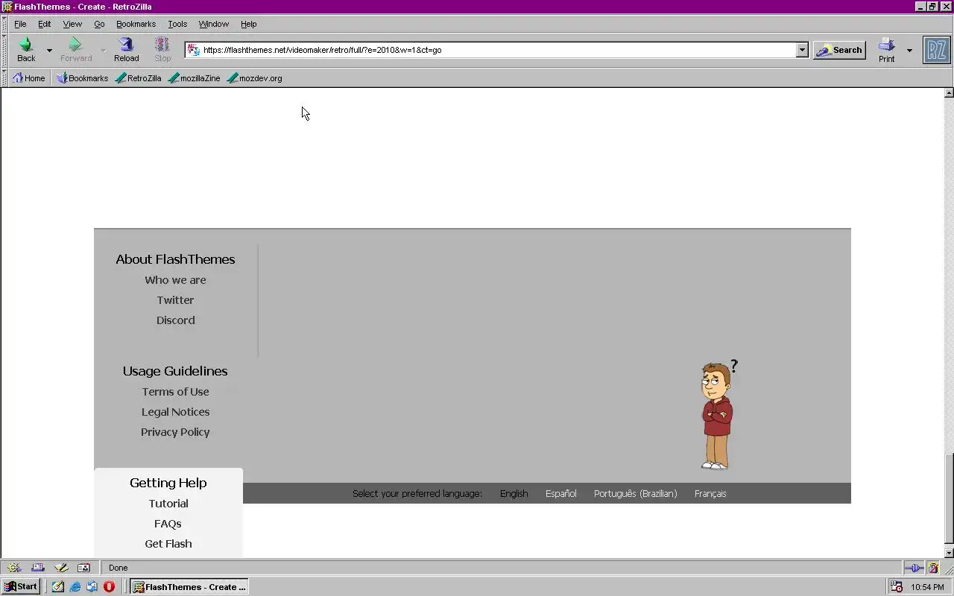Select English as preferred language
954x596 pixels.
[514, 494]
